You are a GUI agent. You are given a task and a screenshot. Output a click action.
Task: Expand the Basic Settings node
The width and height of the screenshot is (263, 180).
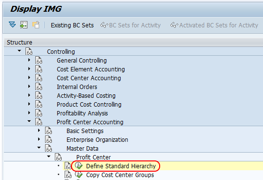pos(39,131)
